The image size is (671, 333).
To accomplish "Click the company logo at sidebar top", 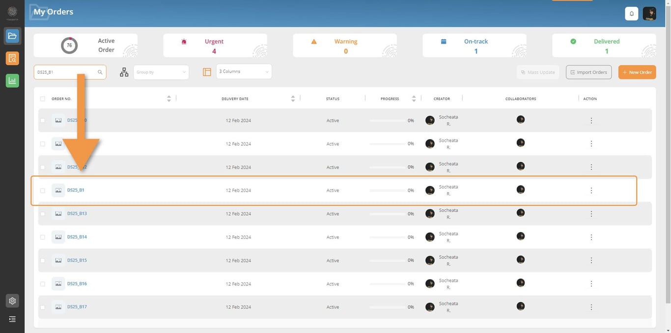I will coord(12,12).
